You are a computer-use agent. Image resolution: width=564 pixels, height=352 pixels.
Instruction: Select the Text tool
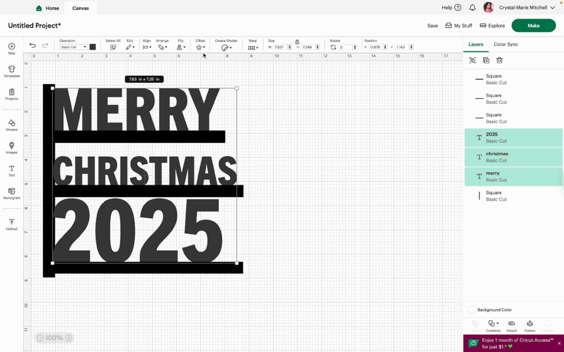[12, 168]
